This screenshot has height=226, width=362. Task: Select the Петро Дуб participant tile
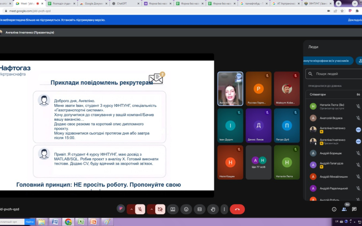[x=287, y=126]
